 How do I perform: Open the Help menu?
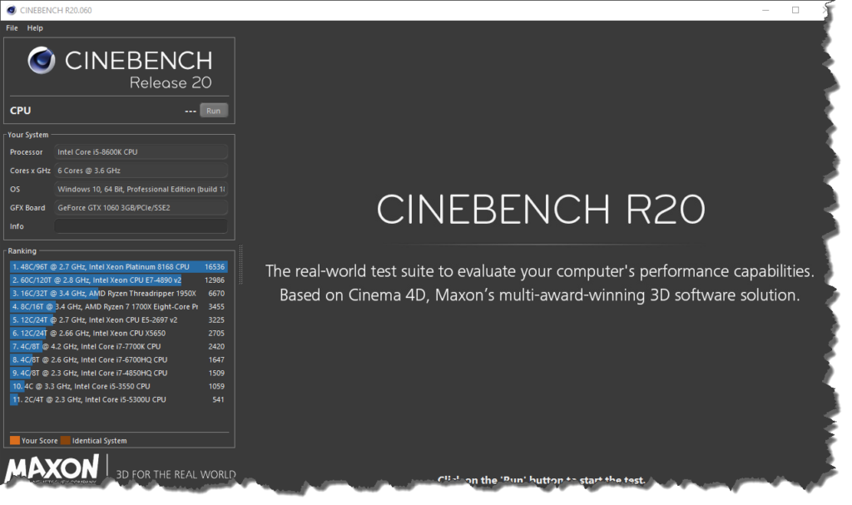coord(35,27)
